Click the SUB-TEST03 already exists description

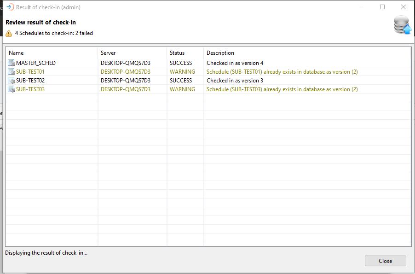[282, 89]
